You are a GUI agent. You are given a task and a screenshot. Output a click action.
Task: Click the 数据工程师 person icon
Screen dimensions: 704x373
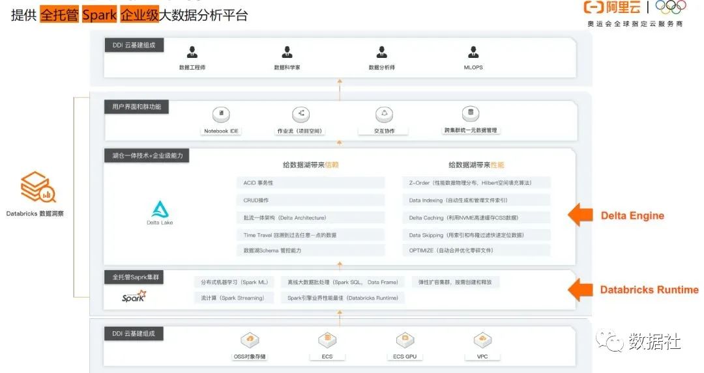(192, 52)
